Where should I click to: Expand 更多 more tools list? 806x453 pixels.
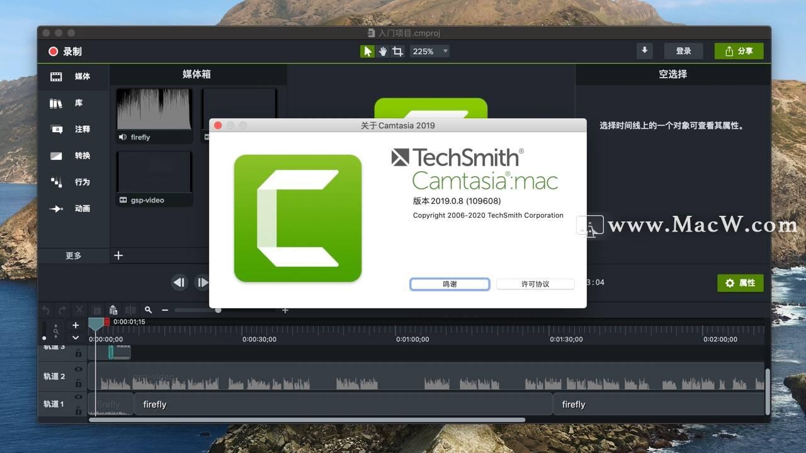74,256
